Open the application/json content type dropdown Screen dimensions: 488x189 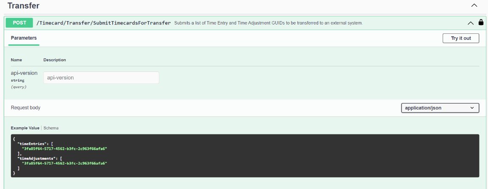[x=440, y=108]
